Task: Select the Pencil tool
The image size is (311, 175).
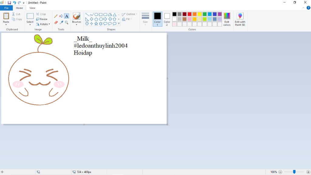Action: pyautogui.click(x=56, y=16)
